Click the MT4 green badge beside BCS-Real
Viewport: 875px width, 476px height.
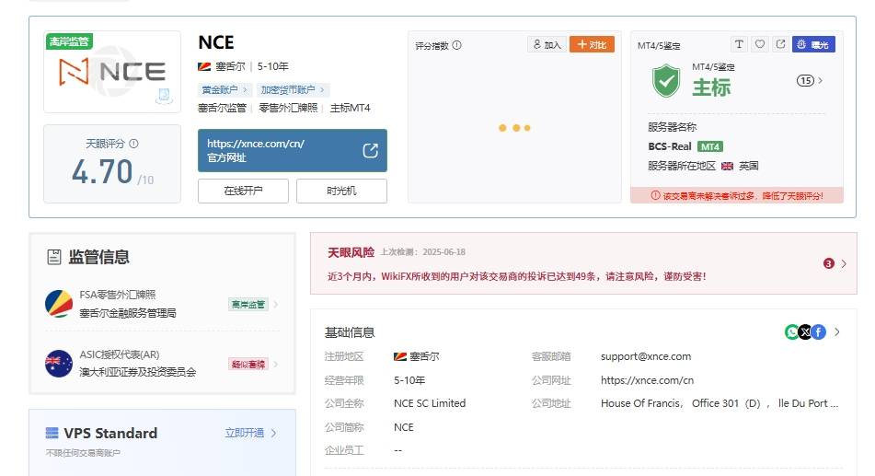[x=709, y=147]
